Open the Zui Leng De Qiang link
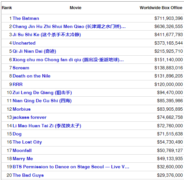The image size is (184, 180). [x=42, y=93]
